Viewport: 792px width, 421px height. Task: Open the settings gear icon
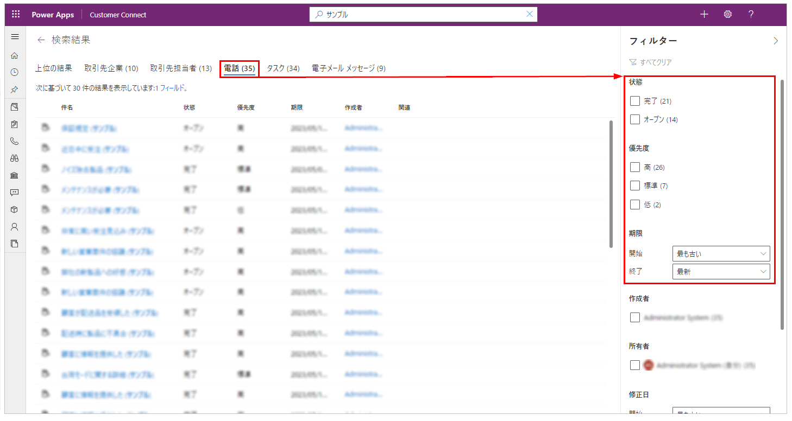point(728,15)
